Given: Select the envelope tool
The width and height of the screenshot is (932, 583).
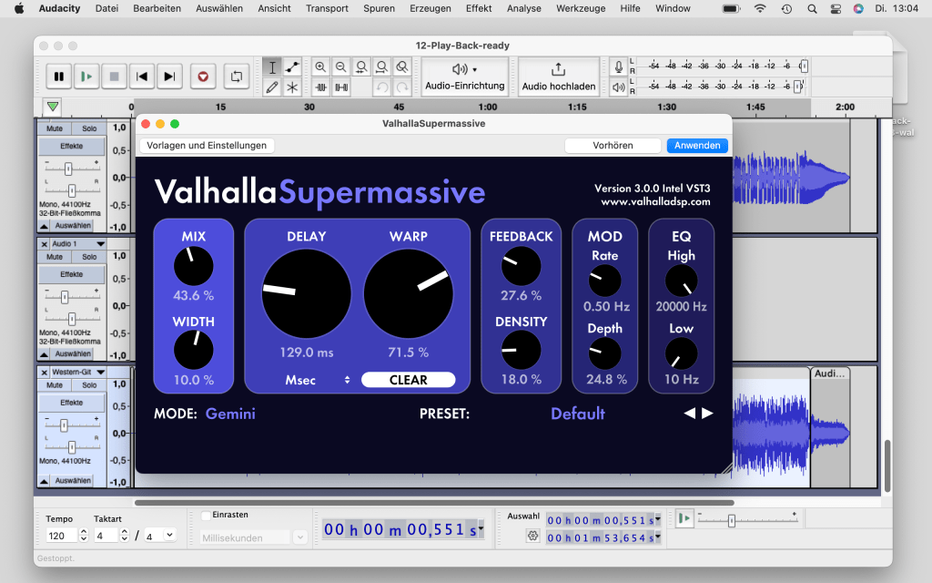Looking at the screenshot, I should pyautogui.click(x=292, y=67).
